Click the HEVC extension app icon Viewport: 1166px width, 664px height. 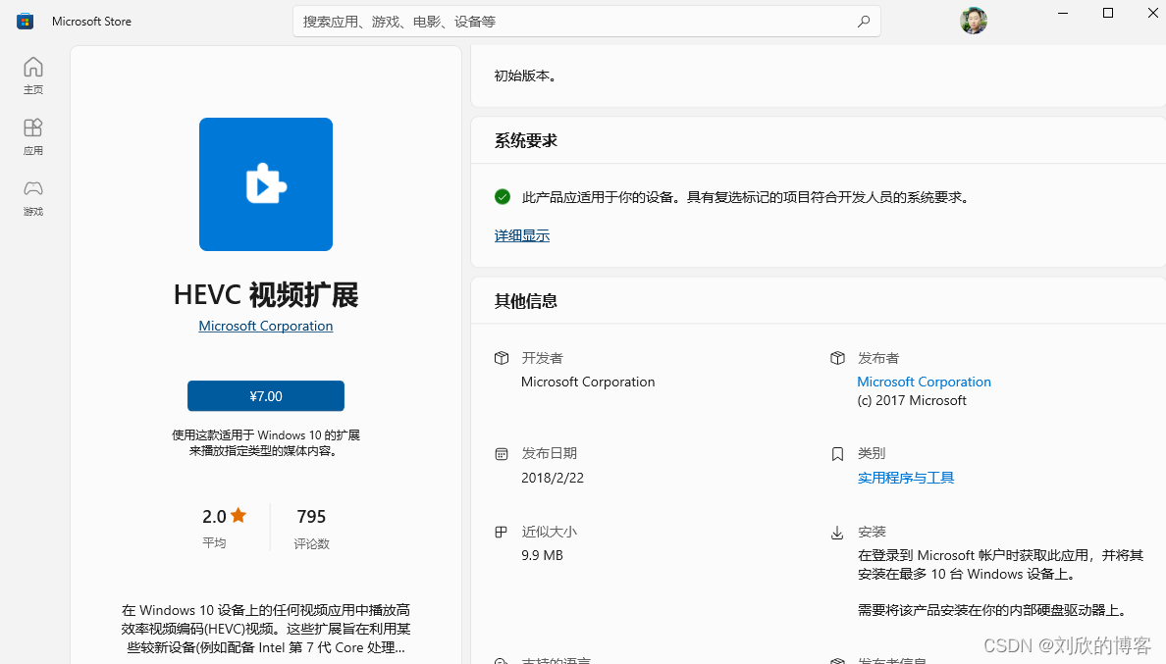265,184
